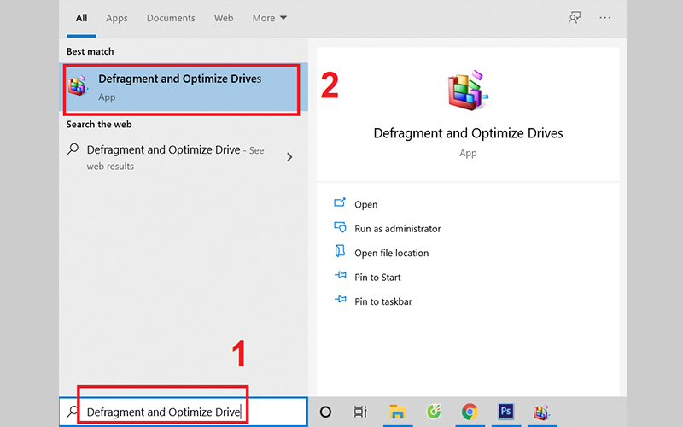Open Defragment app icon in taskbar

(x=541, y=412)
